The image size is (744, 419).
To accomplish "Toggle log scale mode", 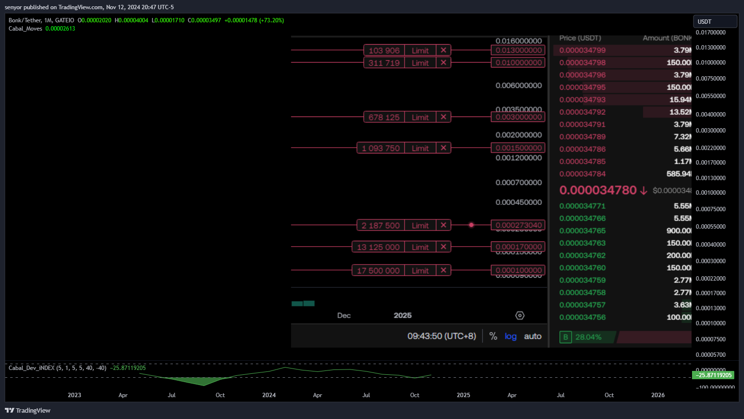I will (x=510, y=336).
